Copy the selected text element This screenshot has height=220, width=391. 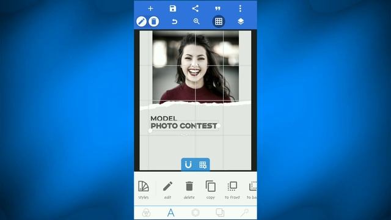point(210,190)
